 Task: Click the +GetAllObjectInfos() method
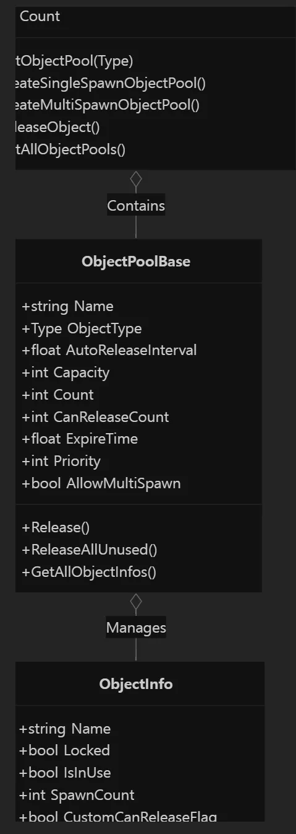point(89,572)
